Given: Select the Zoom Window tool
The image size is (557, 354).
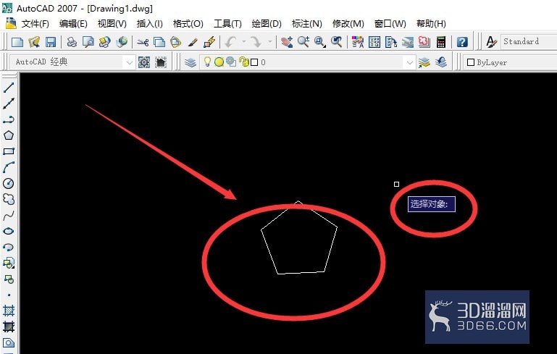Looking at the screenshot, I should coord(319,42).
